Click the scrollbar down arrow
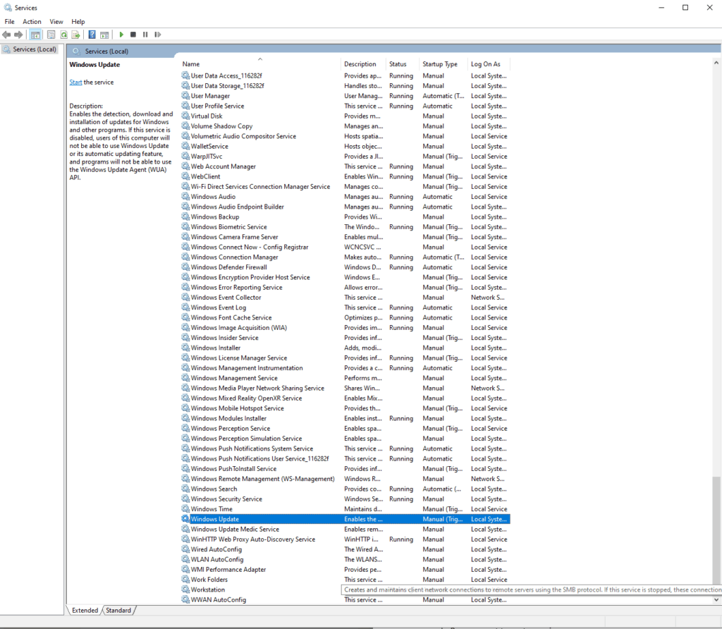 (x=716, y=599)
